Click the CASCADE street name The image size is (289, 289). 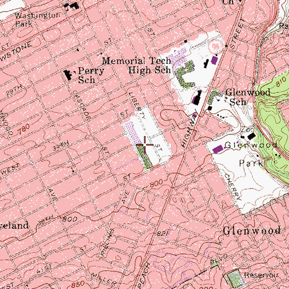tap(81, 106)
